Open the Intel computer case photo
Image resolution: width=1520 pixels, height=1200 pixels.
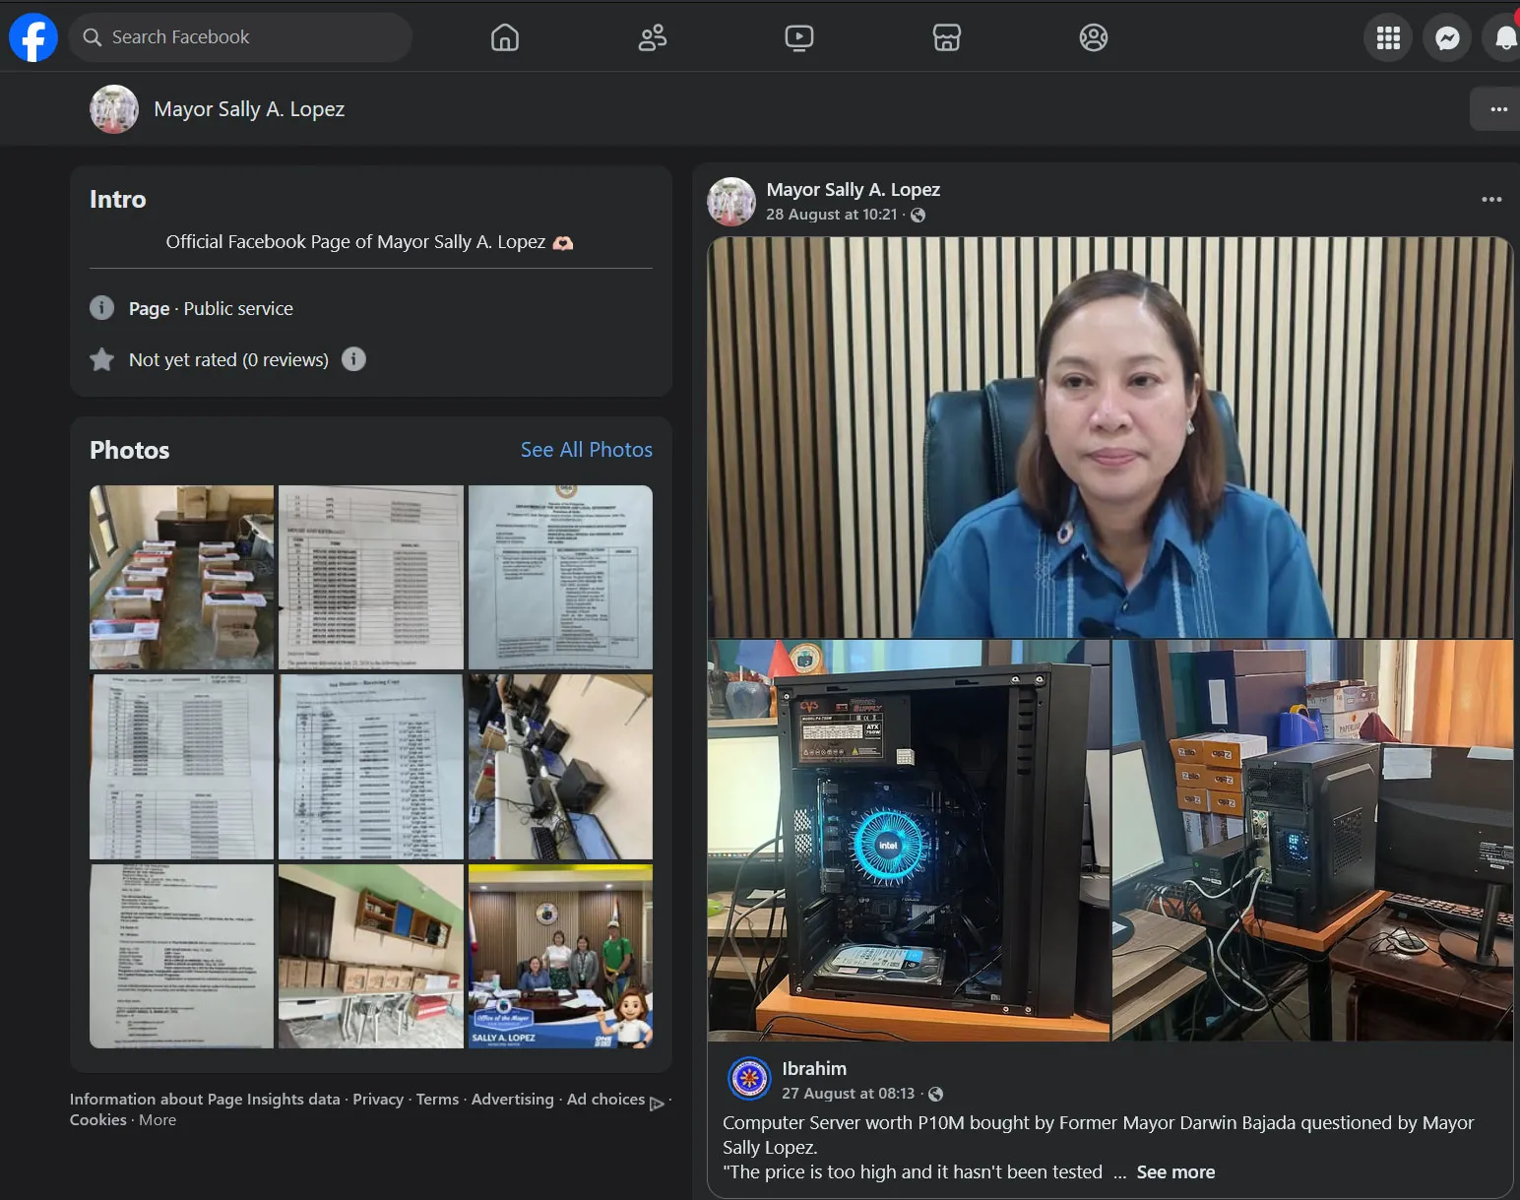909,841
